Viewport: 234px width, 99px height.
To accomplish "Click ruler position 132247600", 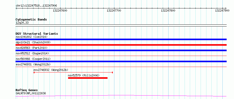I will coord(60,11).
